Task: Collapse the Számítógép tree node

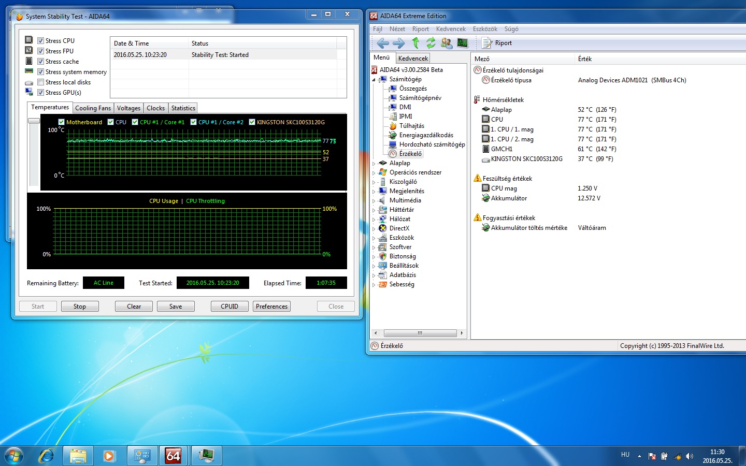Action: click(x=374, y=80)
